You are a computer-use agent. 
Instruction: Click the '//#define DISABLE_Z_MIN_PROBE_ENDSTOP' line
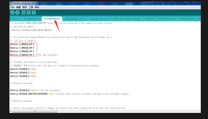click(x=31, y=30)
